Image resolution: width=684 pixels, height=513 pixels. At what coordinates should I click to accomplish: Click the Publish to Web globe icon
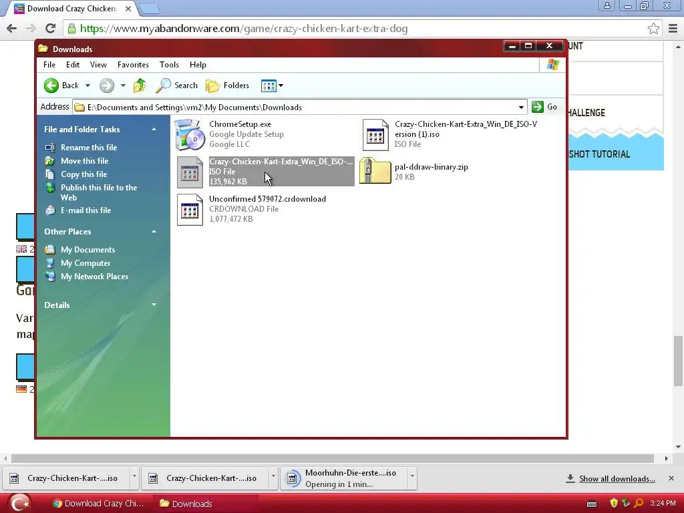click(x=50, y=188)
